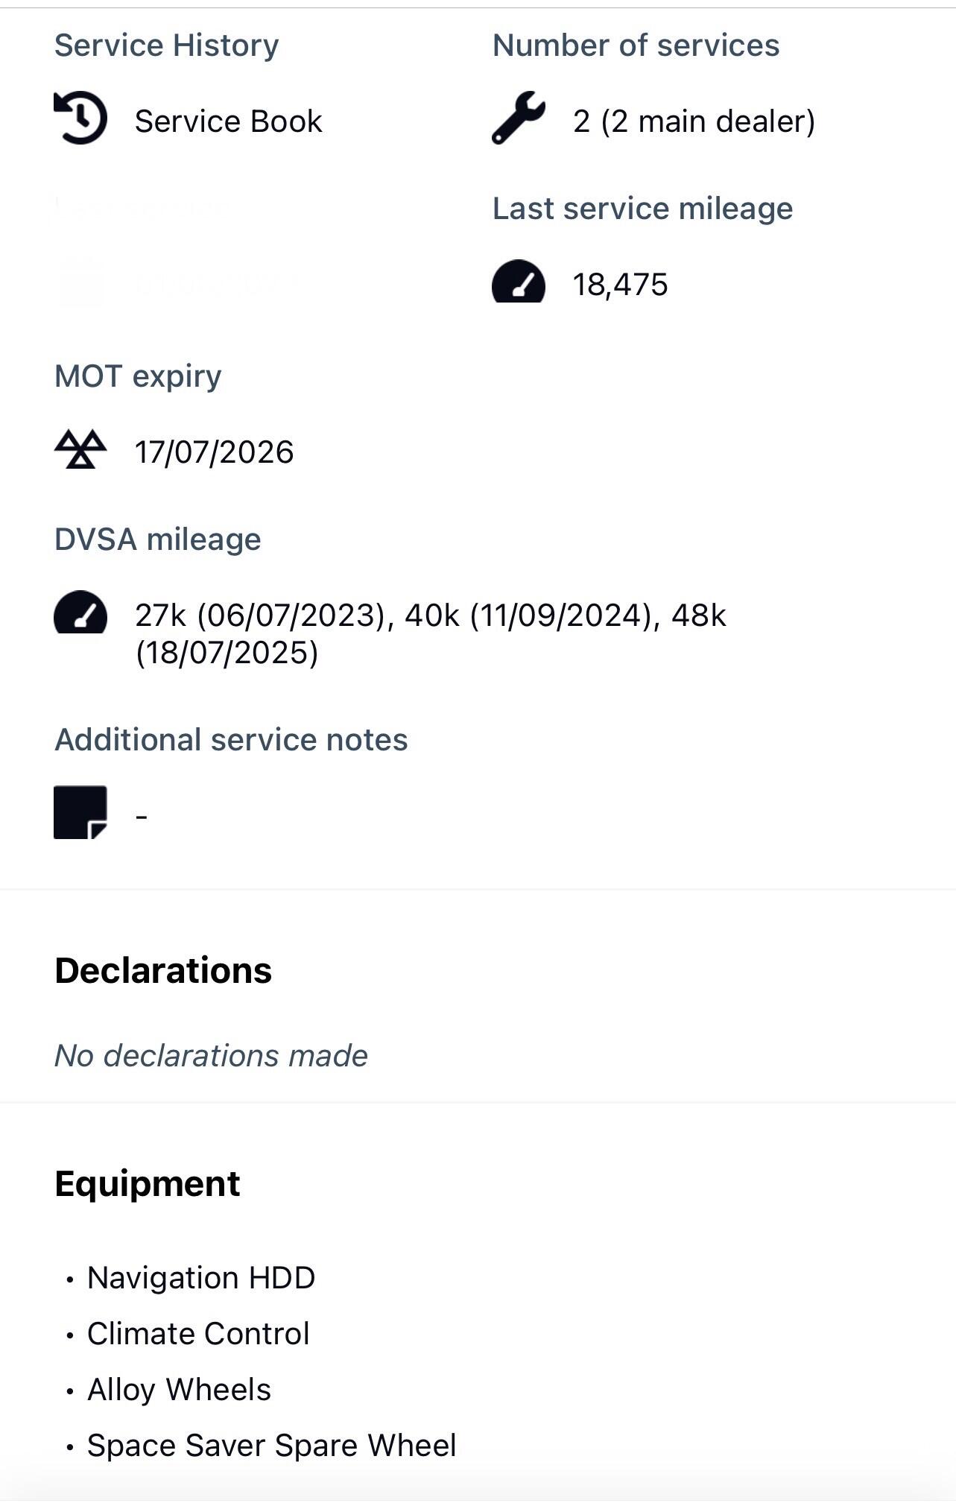
Task: Click the Additional service notes label
Action: point(231,740)
